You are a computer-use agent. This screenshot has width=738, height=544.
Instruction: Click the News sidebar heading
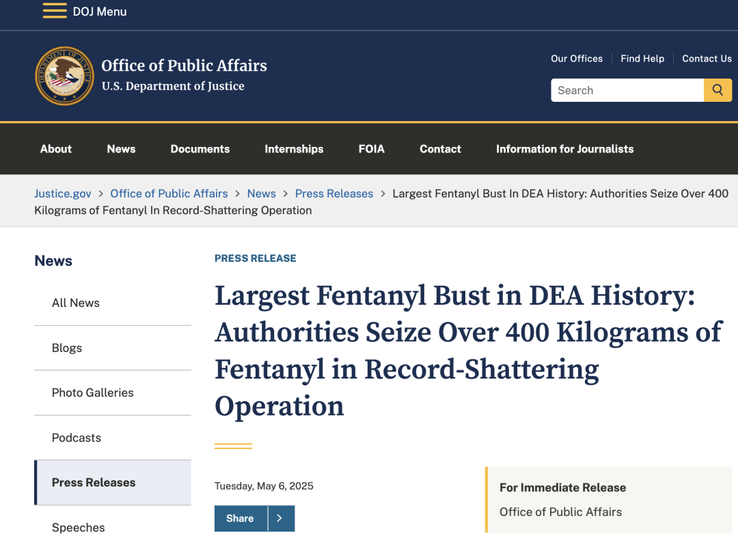53,260
